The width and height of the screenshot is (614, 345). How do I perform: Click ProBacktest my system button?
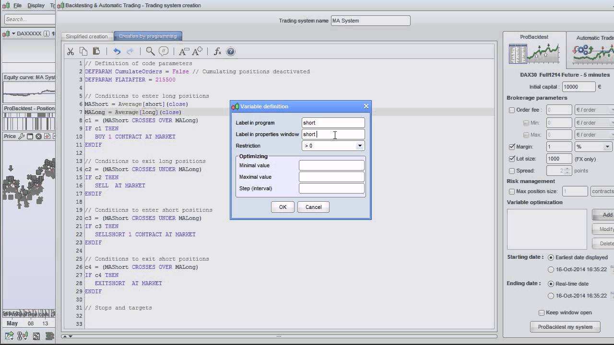pyautogui.click(x=565, y=327)
